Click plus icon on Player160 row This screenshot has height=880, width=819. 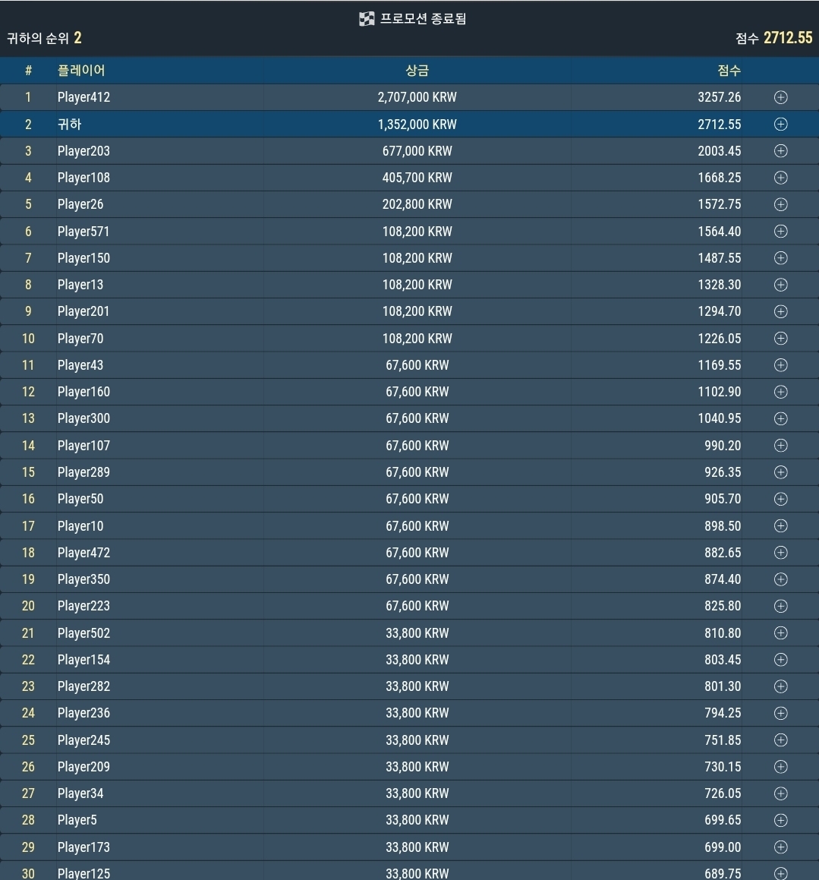780,392
